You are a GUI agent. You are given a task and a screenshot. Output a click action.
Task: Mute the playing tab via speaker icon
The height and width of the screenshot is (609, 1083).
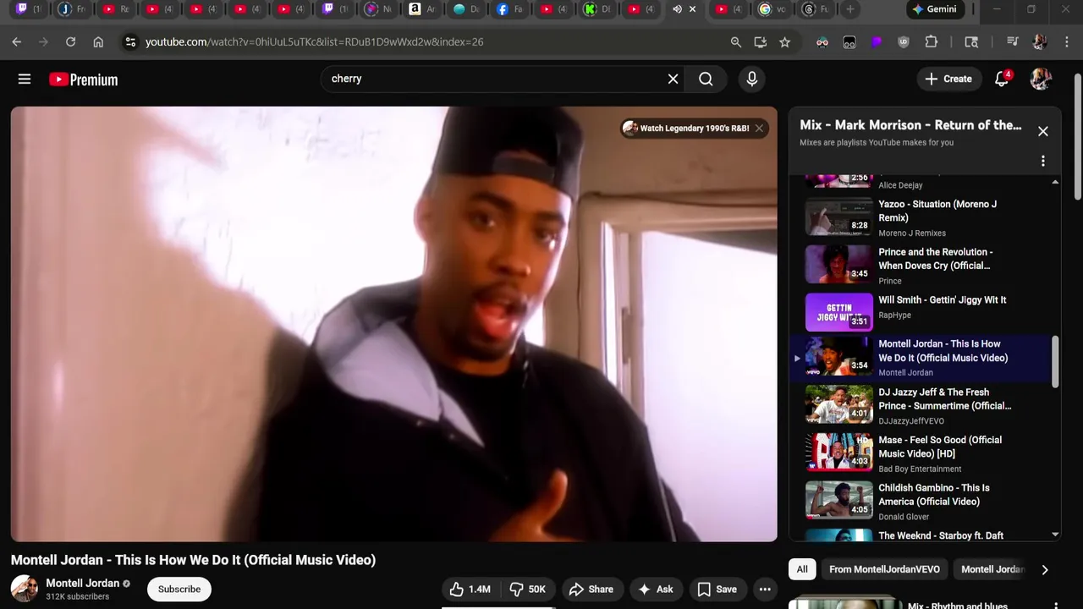(x=677, y=9)
